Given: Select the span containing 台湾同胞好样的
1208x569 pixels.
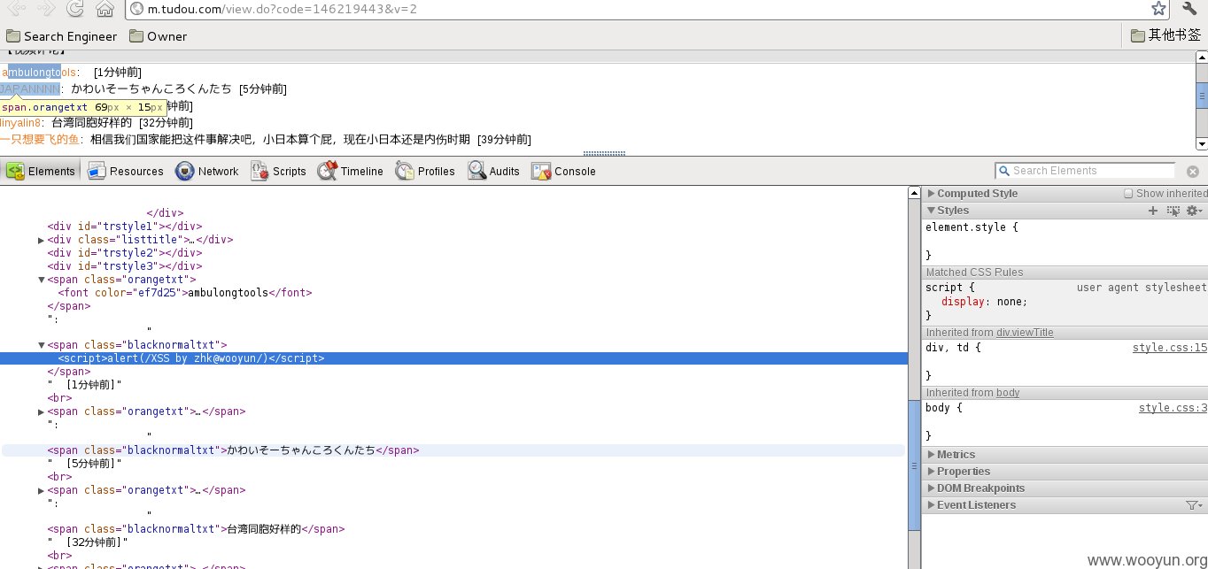Looking at the screenshot, I should (x=196, y=529).
